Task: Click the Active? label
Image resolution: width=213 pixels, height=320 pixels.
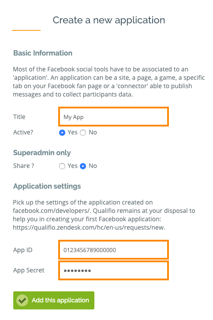Action: click(23, 132)
